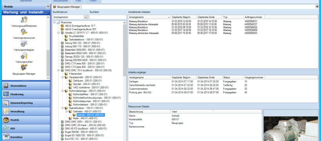This screenshot has width=321, height=141.
Task: Pin the Module panel
Action: tap(48, 7)
